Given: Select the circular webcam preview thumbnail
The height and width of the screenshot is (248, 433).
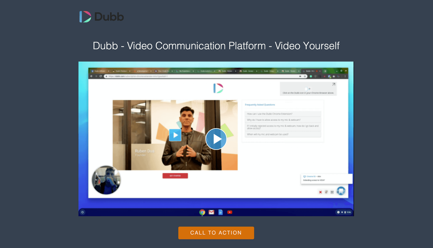Looking at the screenshot, I should (x=106, y=180).
